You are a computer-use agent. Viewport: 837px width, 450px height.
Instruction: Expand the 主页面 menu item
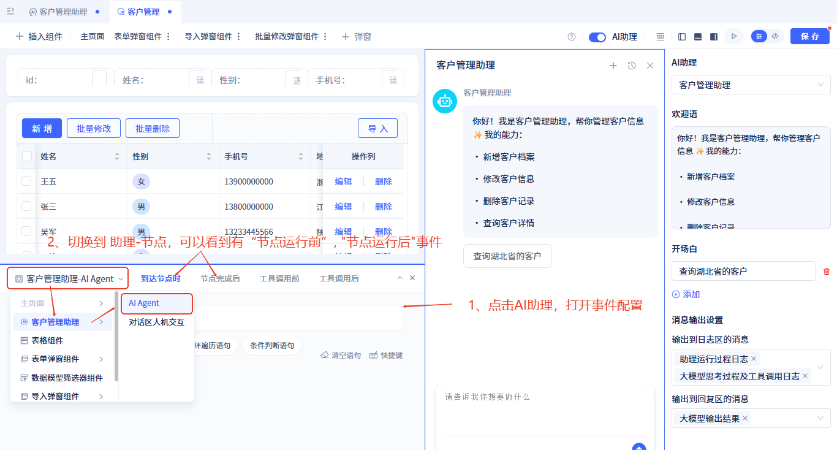62,303
